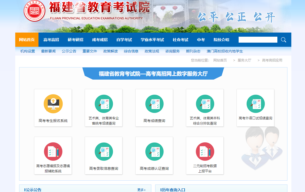This screenshot has width=305, height=192.
Task: Focus the site search input field
Action: tap(258, 40)
